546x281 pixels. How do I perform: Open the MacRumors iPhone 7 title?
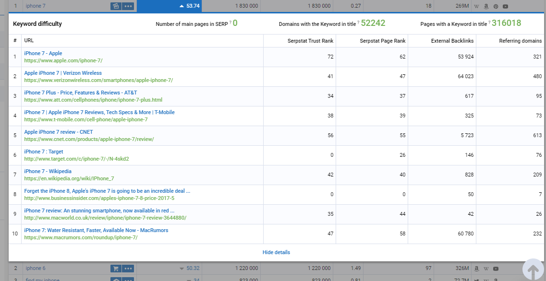[x=96, y=230]
